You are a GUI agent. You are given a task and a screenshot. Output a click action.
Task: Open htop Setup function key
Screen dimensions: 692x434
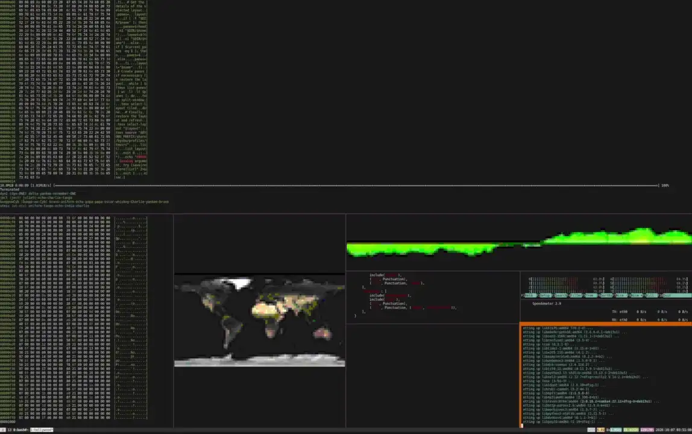click(546, 295)
